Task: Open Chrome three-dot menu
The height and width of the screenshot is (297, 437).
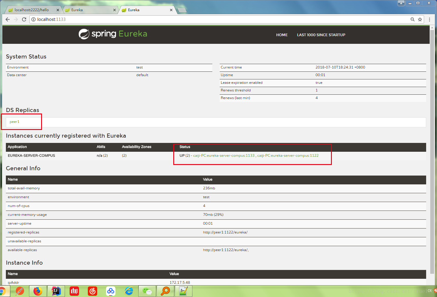Action: click(x=429, y=19)
